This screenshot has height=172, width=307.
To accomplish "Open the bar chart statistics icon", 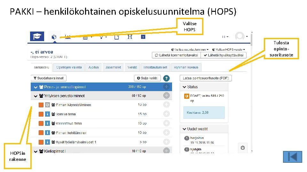I will [x=68, y=37].
